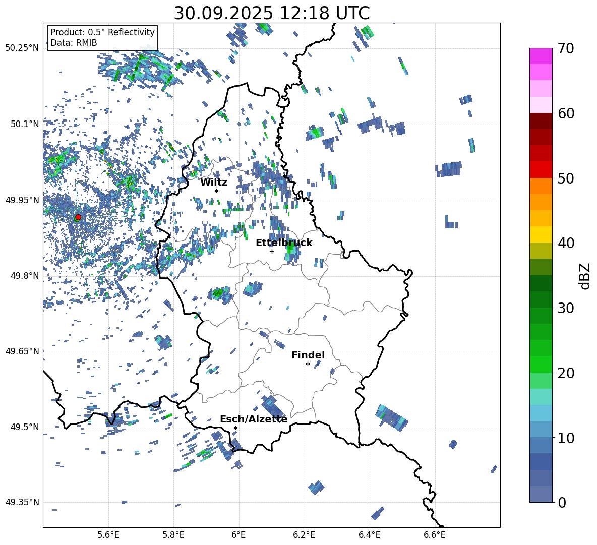597x545 pixels.
Task: Click the colorbar tick label 40
Action: (x=566, y=243)
